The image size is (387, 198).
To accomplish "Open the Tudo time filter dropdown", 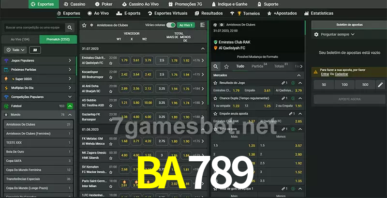I will 15,50.
